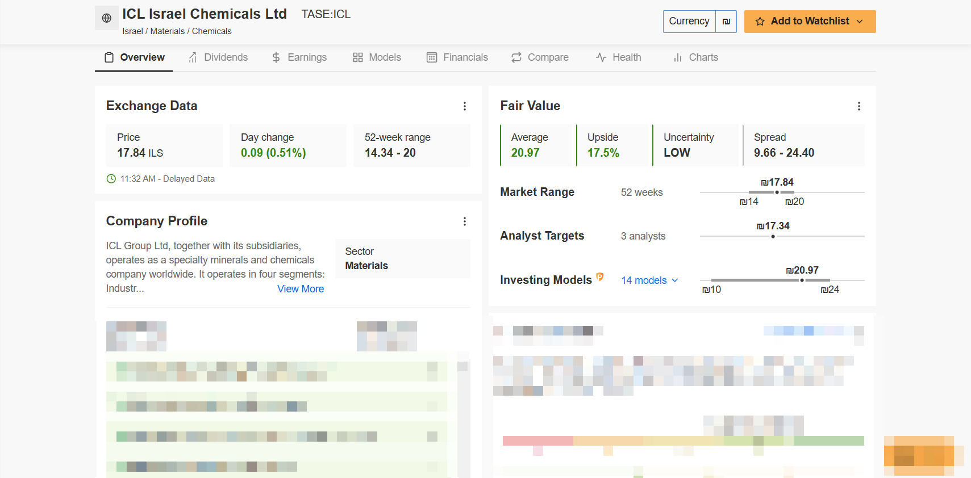Click the Health pulse icon
The width and height of the screenshot is (971, 478).
[x=601, y=57]
